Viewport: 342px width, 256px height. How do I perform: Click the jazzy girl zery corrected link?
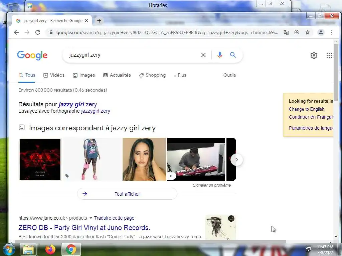coord(77,104)
